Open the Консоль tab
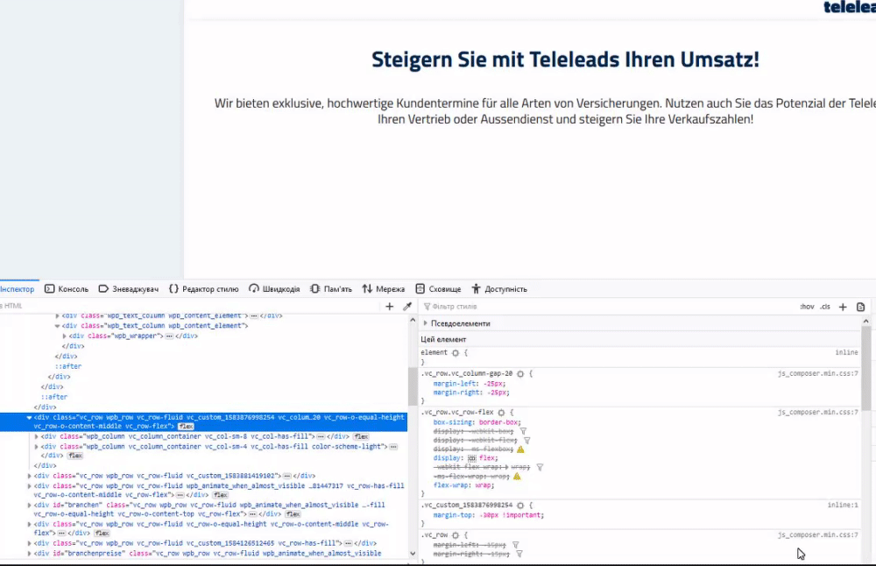Viewport: 876px width, 566px height. click(x=67, y=289)
